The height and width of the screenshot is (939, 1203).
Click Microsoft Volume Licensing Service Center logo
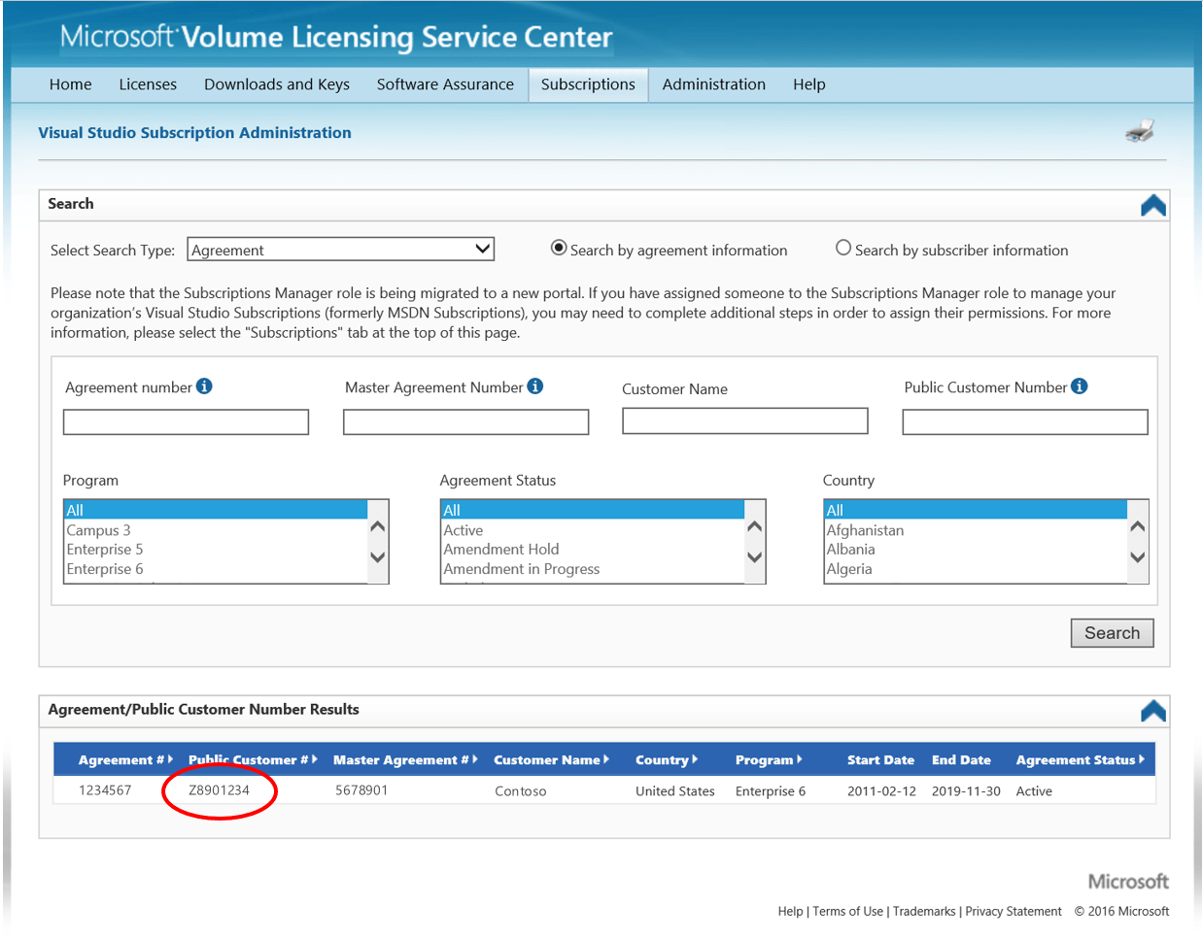[336, 37]
